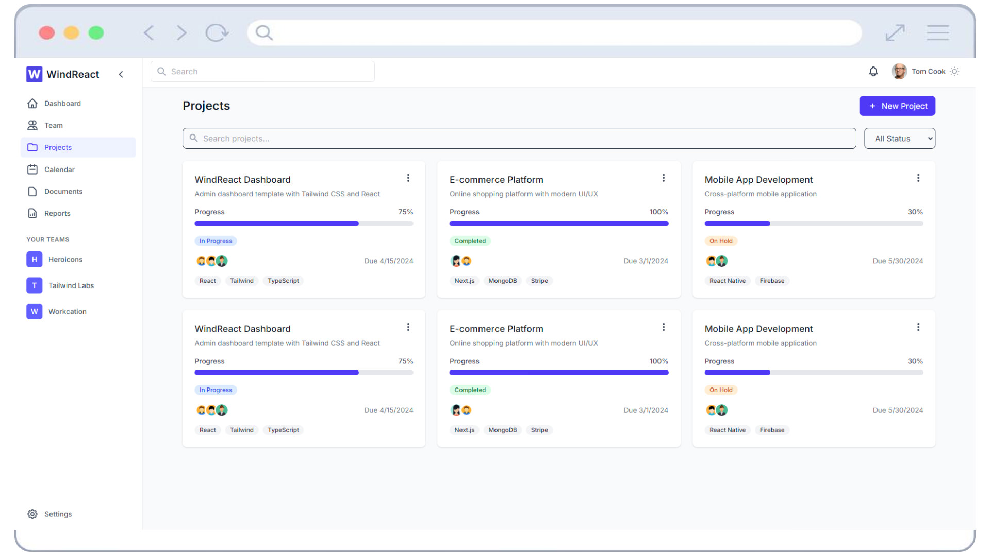
Task: Click On Hold badge on first Mobile card
Action: coord(721,241)
